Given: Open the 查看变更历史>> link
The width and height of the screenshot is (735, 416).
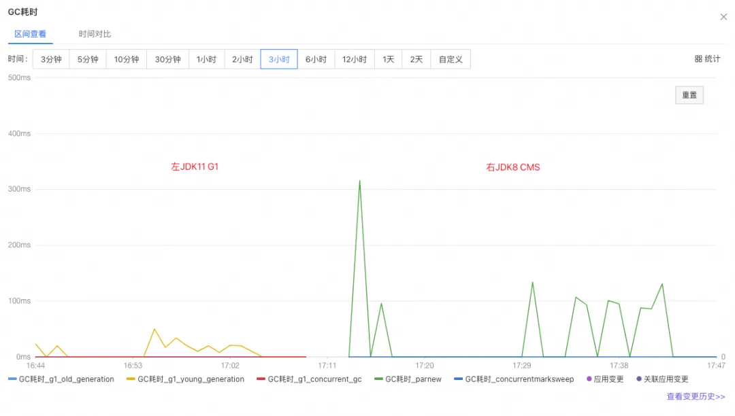Looking at the screenshot, I should coord(696,396).
